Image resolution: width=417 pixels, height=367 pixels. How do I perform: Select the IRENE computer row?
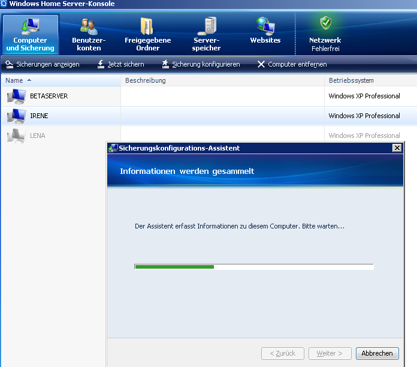[x=209, y=116]
